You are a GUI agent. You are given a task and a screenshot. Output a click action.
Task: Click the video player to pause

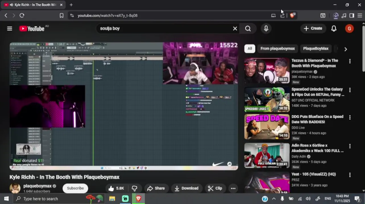(x=124, y=106)
